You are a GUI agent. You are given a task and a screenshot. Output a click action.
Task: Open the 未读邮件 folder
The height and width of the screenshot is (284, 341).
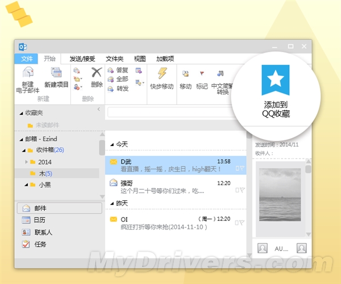point(44,125)
